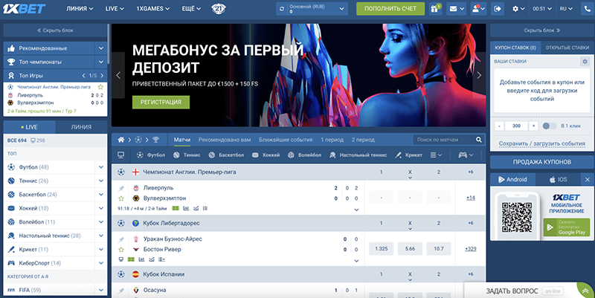This screenshot has width=595, height=298.
Task: Open the gift bonuses icon in header
Action: [x=435, y=9]
